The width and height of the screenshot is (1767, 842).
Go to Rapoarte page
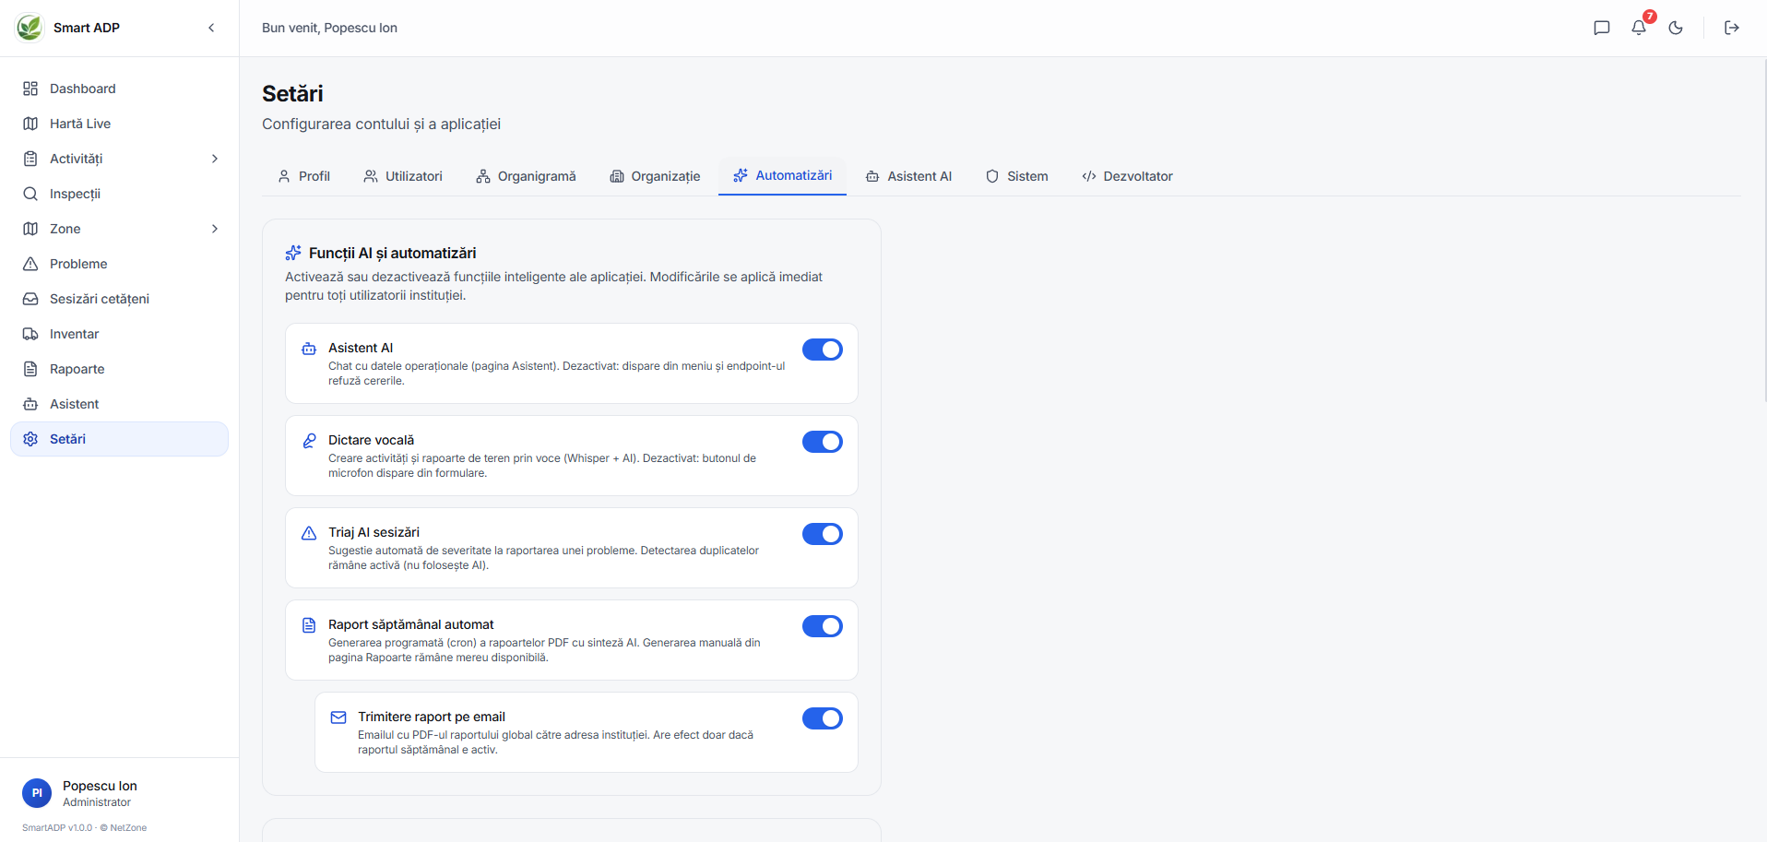[119, 369]
